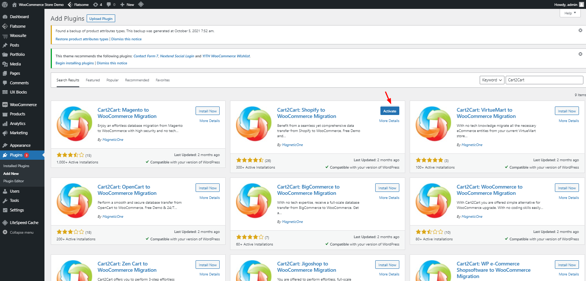
Task: Open the Plugin Editor submenu item
Action: 14,181
